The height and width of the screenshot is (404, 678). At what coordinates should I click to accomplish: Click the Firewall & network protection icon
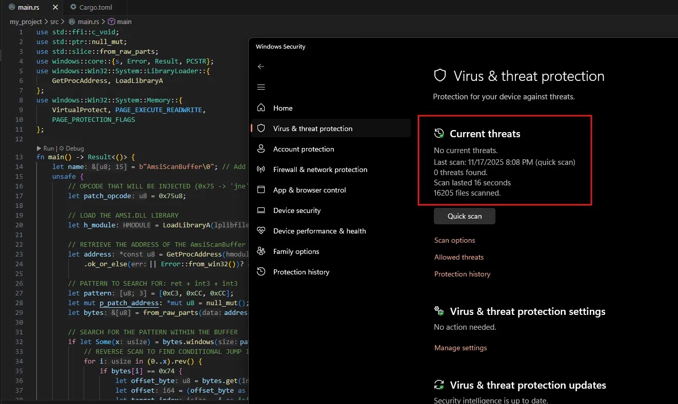point(261,169)
